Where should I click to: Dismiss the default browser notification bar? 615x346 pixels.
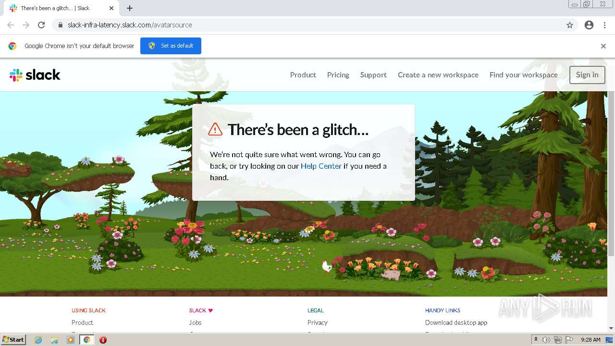(603, 46)
